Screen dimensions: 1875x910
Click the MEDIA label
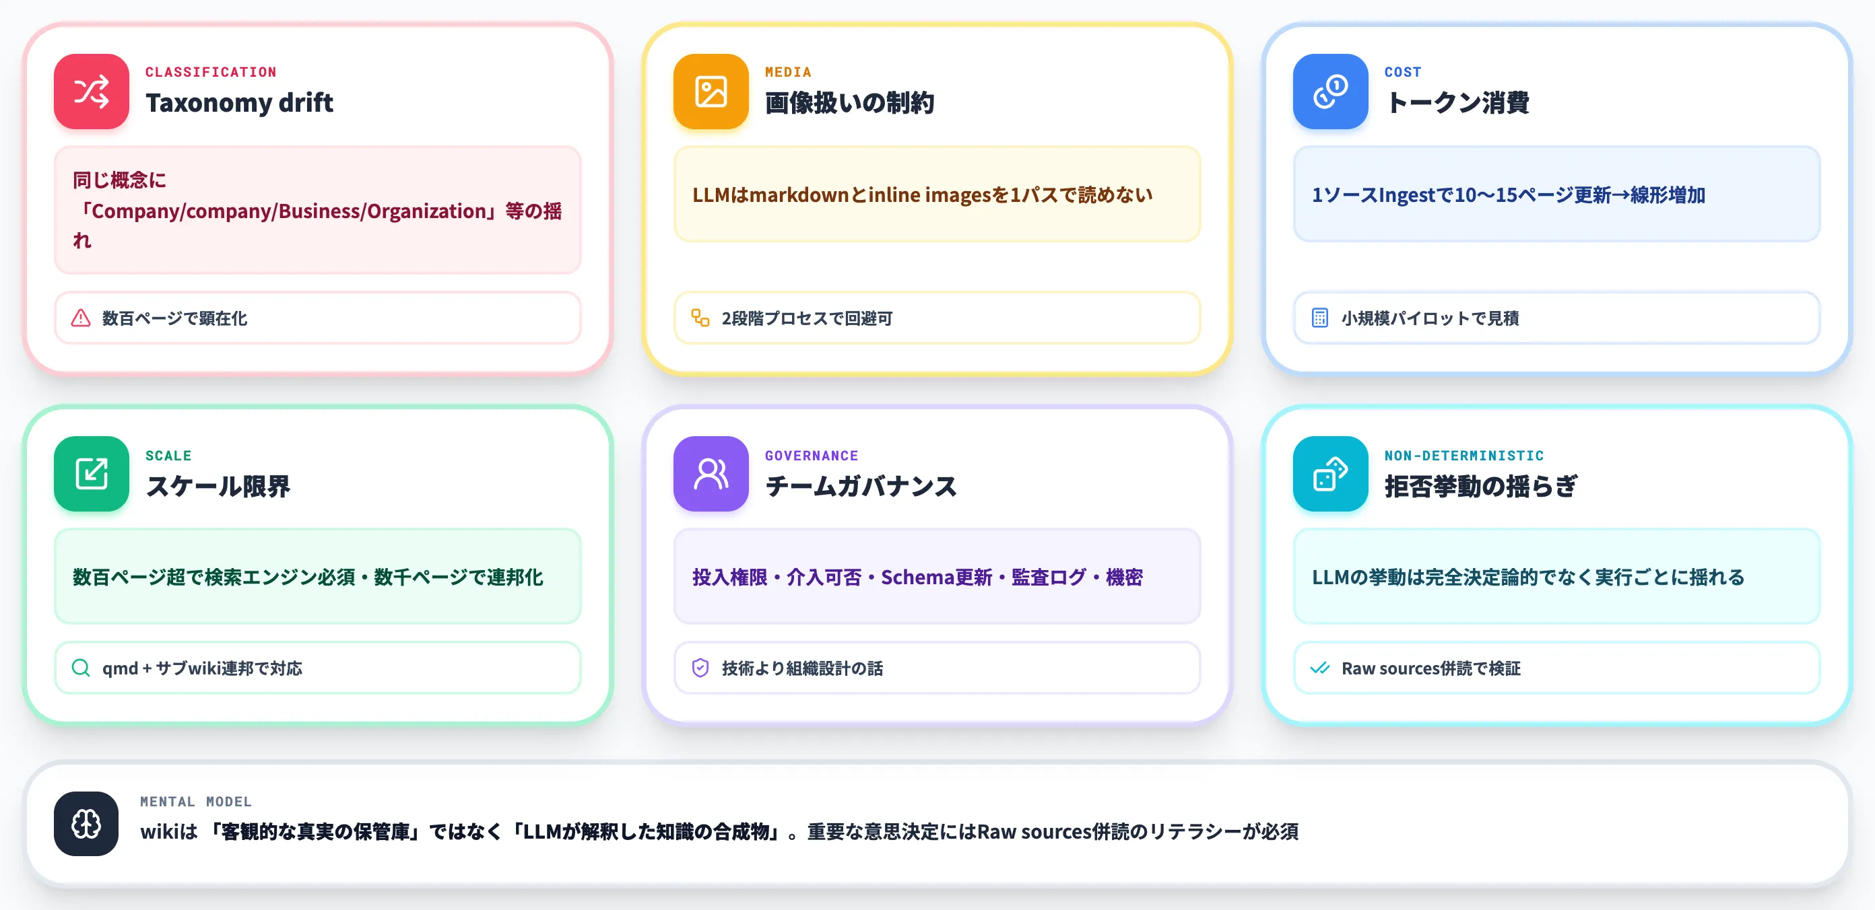pos(788,72)
